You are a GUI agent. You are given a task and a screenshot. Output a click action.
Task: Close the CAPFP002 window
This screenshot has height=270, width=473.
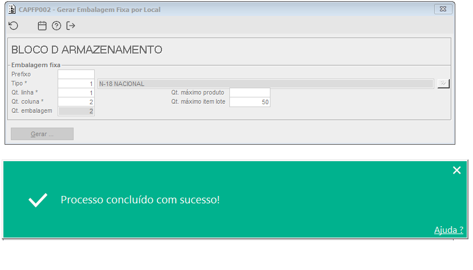point(443,9)
